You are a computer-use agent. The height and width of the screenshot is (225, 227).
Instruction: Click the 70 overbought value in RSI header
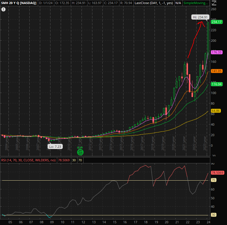[80, 160]
